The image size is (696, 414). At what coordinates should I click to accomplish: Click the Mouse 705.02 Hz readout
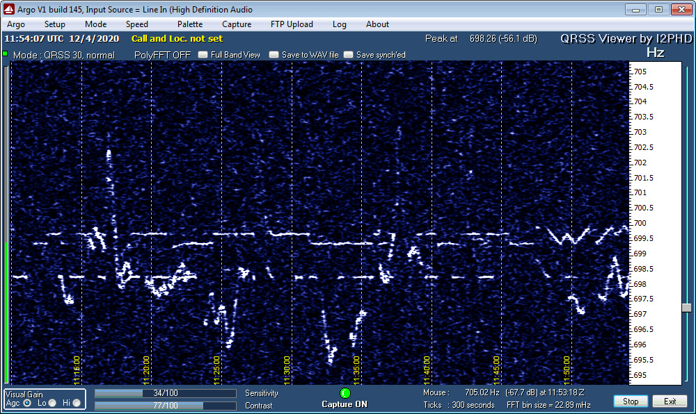504,392
